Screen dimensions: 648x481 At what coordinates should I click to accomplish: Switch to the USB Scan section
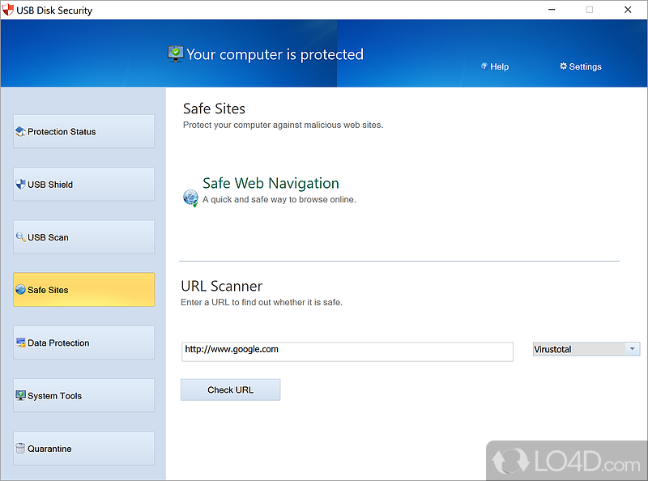click(83, 237)
